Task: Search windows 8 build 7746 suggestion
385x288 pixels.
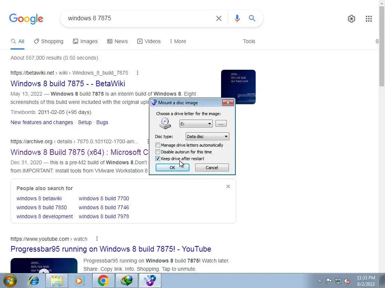Action: pyautogui.click(x=104, y=207)
